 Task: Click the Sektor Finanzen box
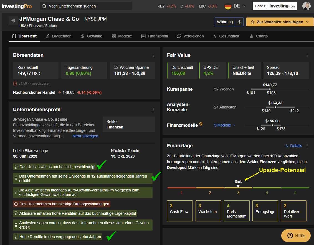pyautogui.click(x=129, y=124)
